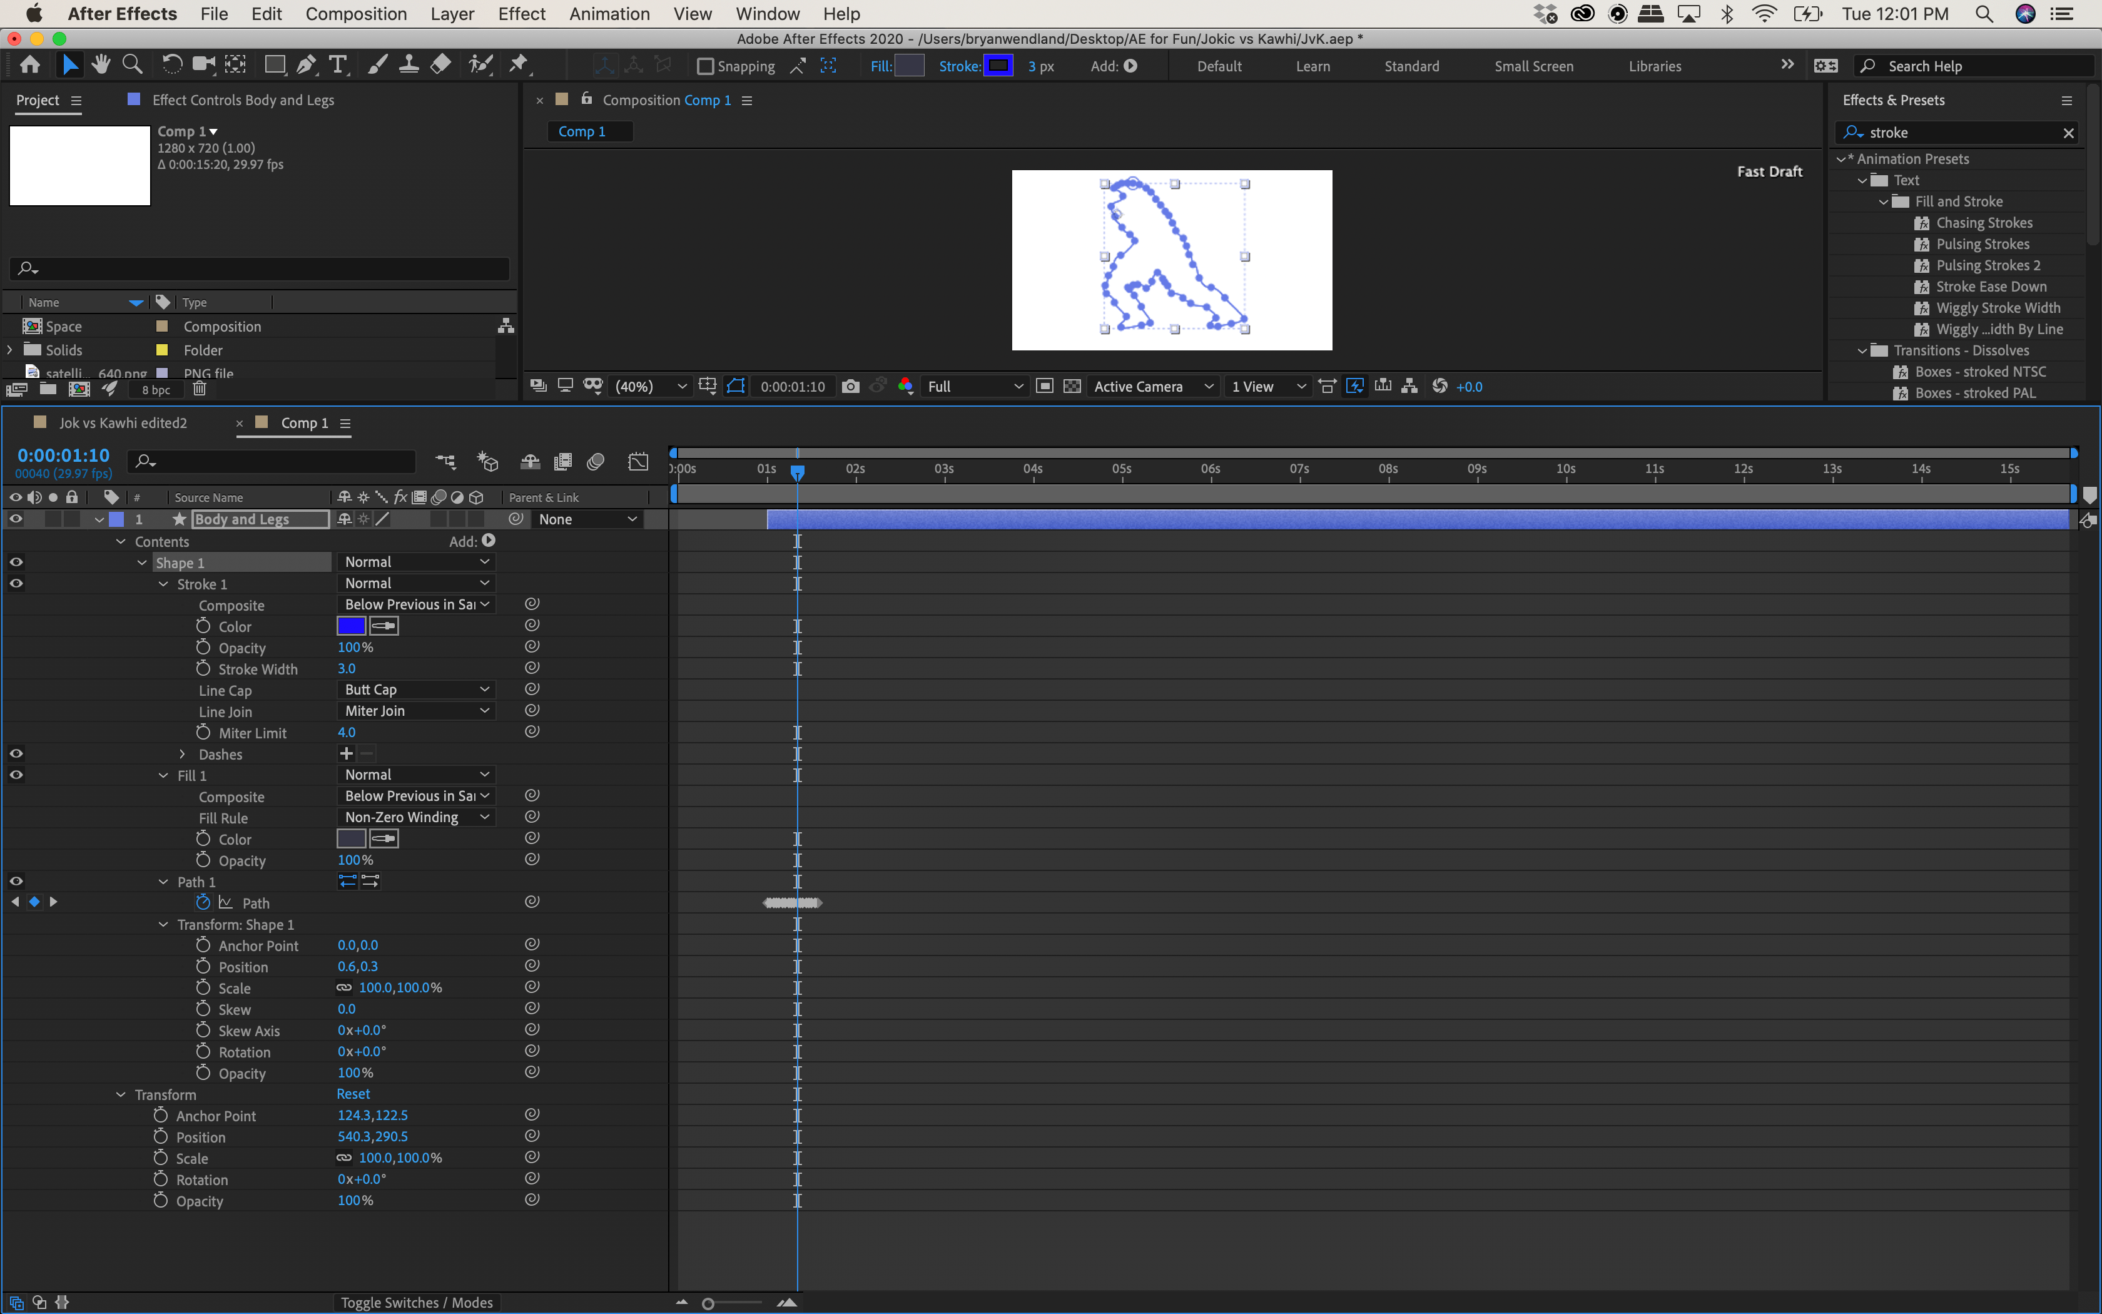Open the Graph Editor
Image resolution: width=2102 pixels, height=1314 pixels.
(638, 462)
